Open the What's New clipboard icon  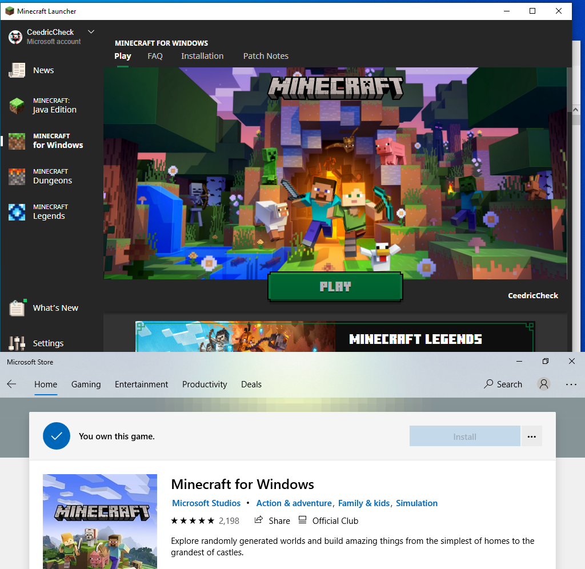point(17,308)
